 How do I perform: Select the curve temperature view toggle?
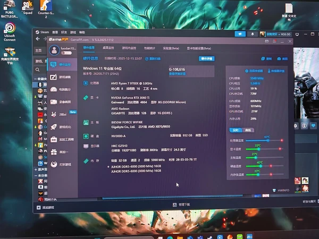[248, 130]
